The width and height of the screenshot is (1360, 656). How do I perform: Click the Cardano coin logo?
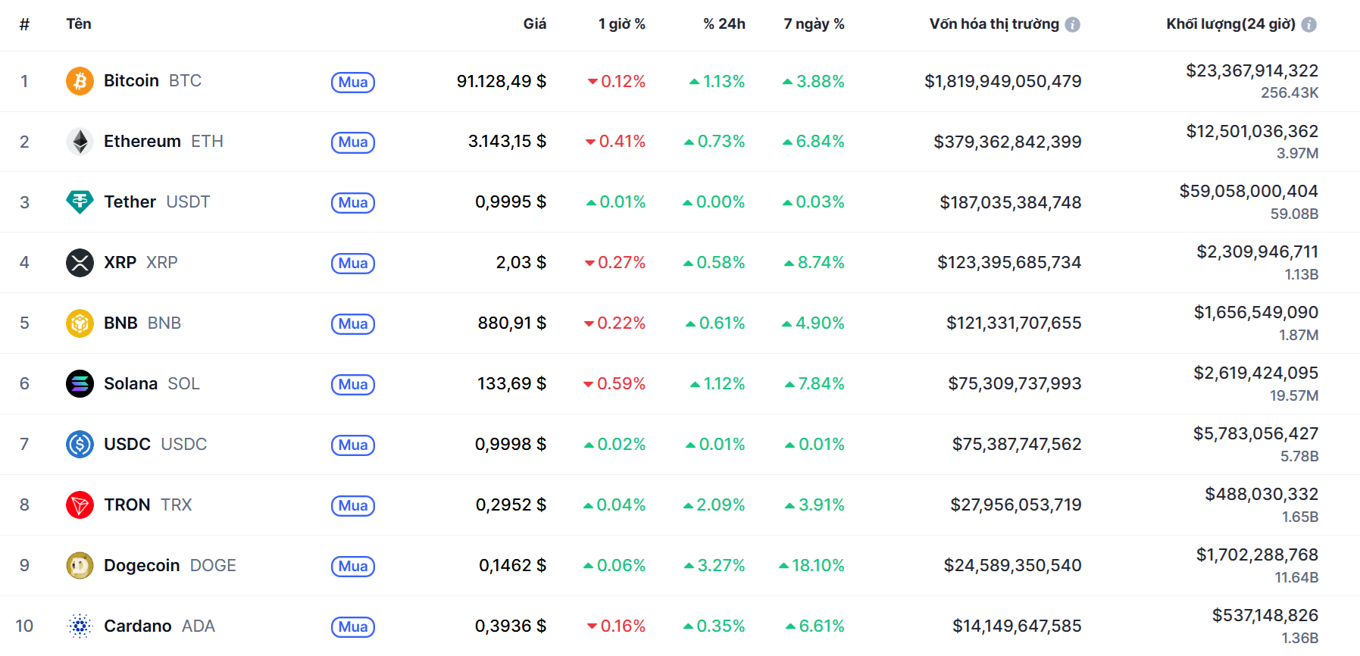80,626
